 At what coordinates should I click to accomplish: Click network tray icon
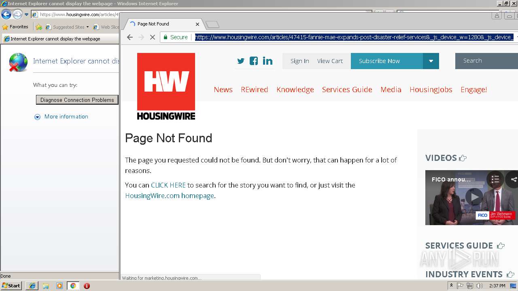pyautogui.click(x=469, y=286)
